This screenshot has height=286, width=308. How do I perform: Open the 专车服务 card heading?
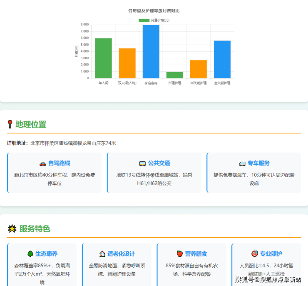coord(258,163)
